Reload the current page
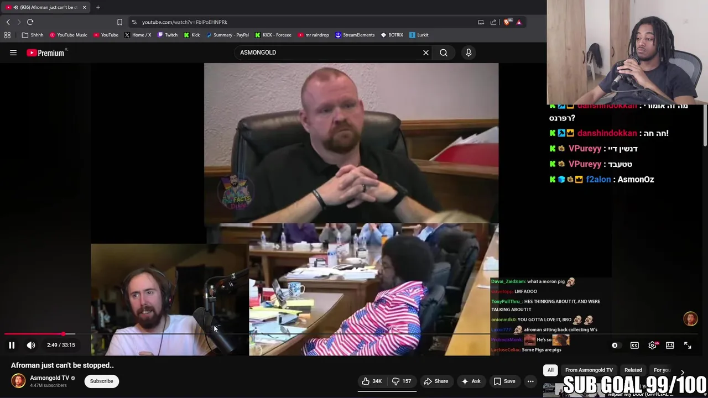The width and height of the screenshot is (708, 398). [x=30, y=22]
